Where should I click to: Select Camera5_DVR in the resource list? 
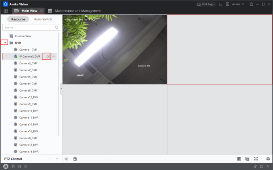pyautogui.click(x=28, y=77)
